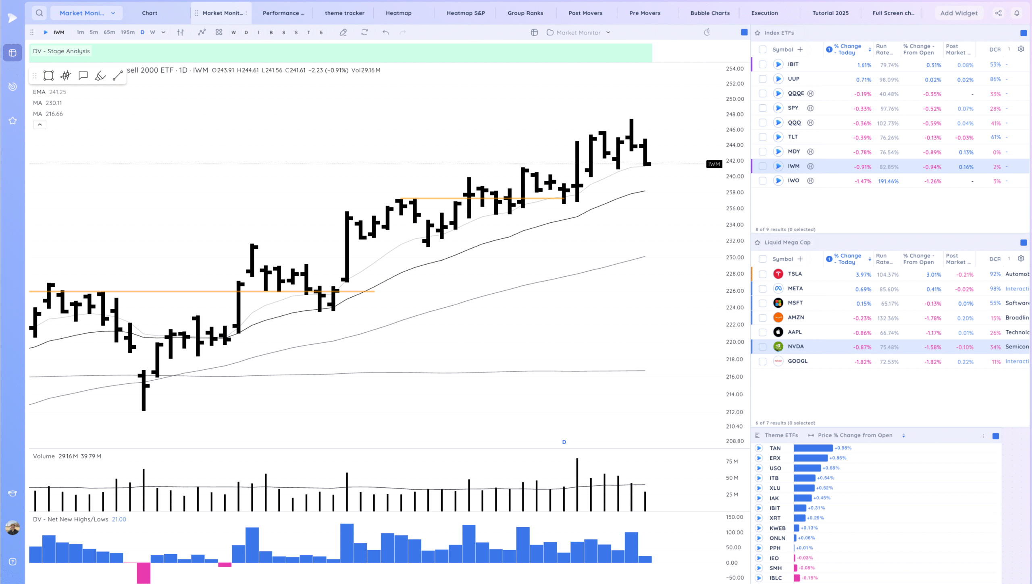Click the eraser icon in chart toolbar
1032x584 pixels.
[x=343, y=32]
